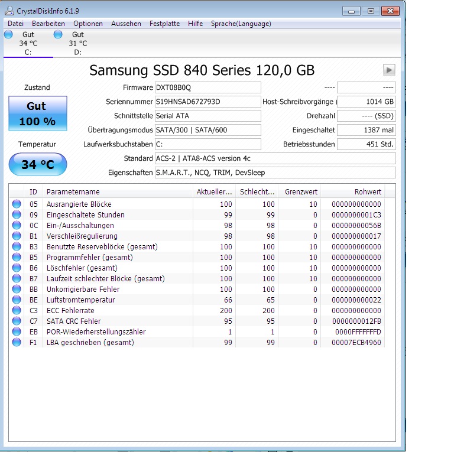
Task: Click the Seriennummer field
Action: [208, 102]
